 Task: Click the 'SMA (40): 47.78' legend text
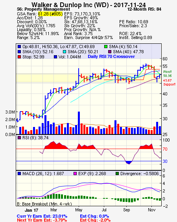128,52
